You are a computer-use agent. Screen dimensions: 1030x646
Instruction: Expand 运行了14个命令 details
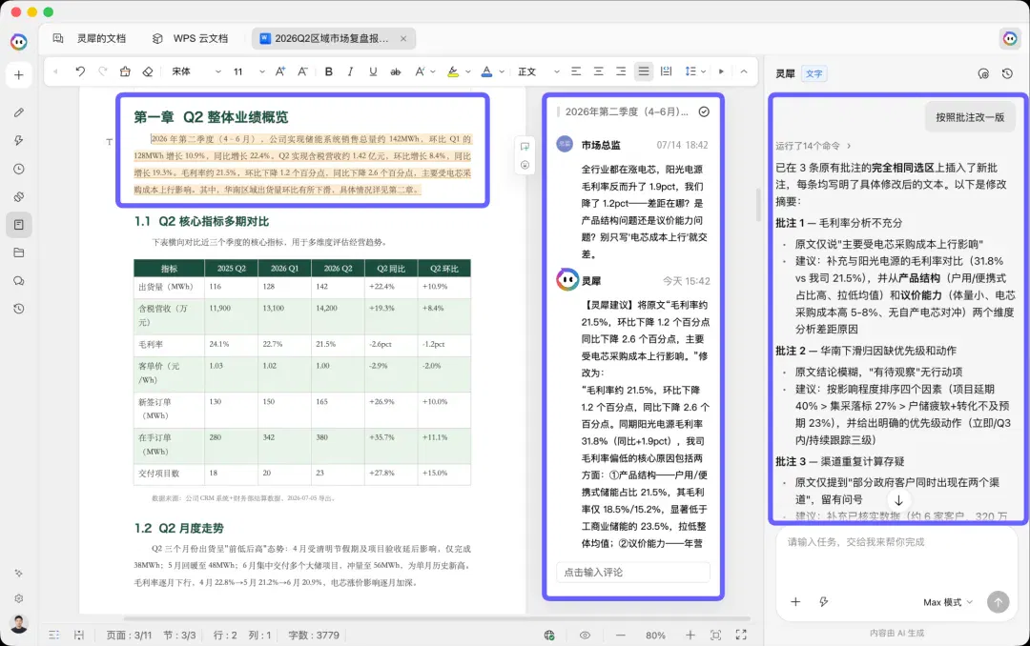point(814,146)
